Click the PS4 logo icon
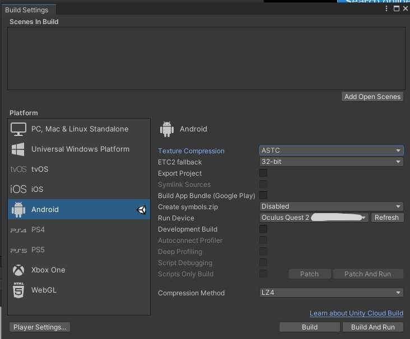This screenshot has width=410, height=339. (18, 230)
